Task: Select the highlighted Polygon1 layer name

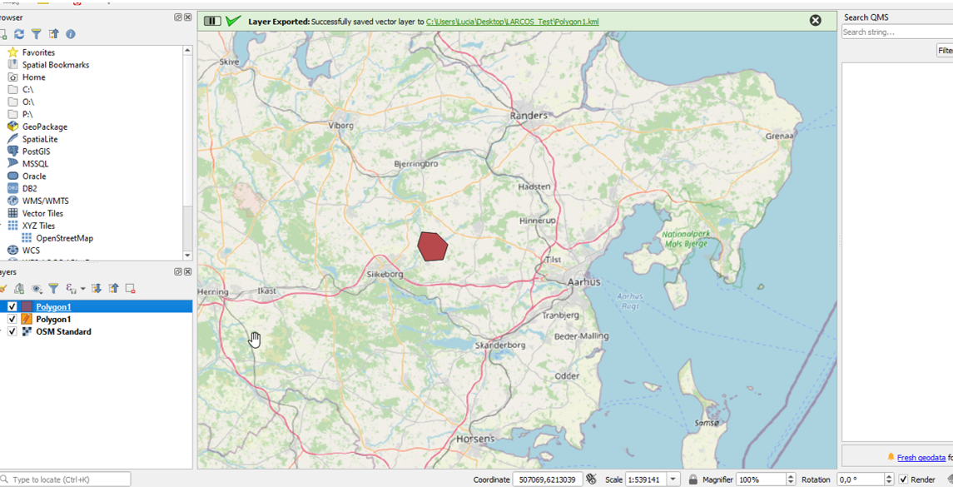Action: click(53, 307)
